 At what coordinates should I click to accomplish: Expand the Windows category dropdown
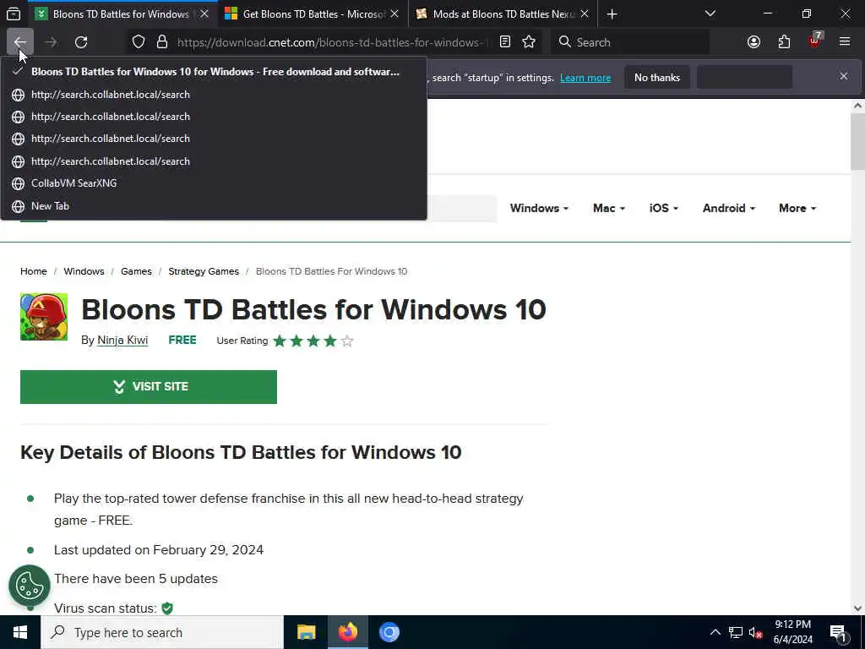point(539,208)
